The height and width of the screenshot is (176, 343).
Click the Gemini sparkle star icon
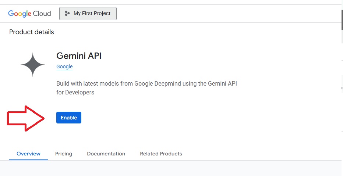(x=33, y=65)
